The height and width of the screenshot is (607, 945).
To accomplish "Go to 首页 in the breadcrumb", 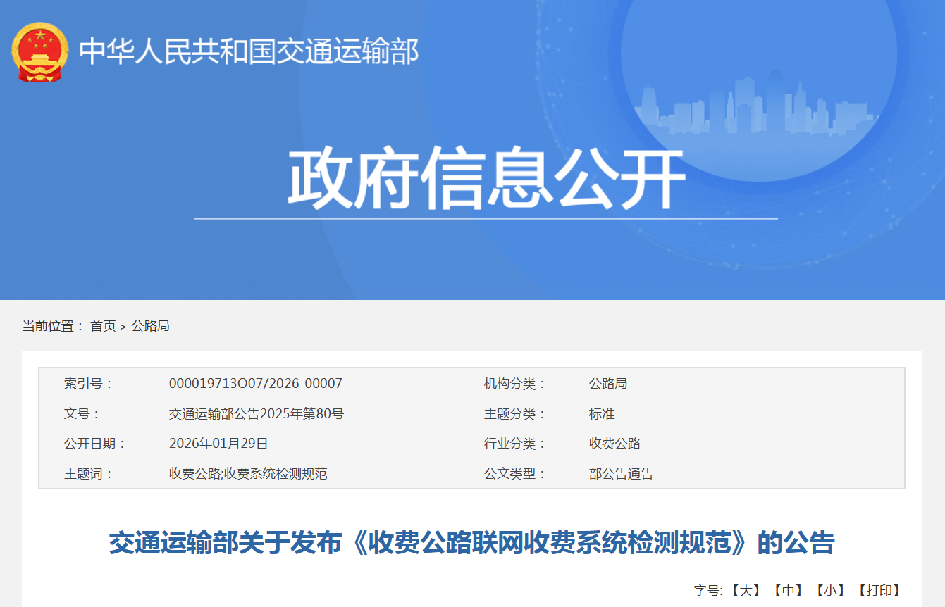I will click(x=103, y=326).
